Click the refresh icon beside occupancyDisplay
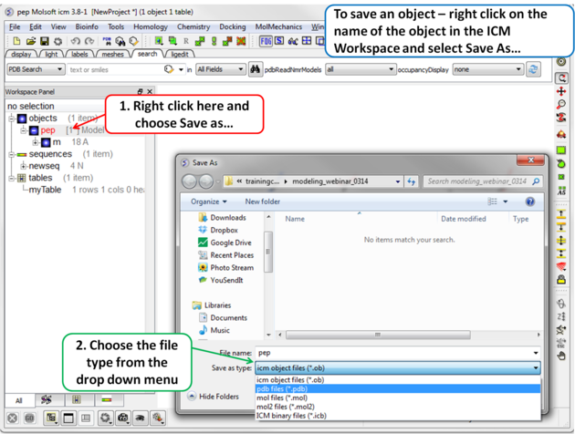The width and height of the screenshot is (575, 434). tap(533, 69)
